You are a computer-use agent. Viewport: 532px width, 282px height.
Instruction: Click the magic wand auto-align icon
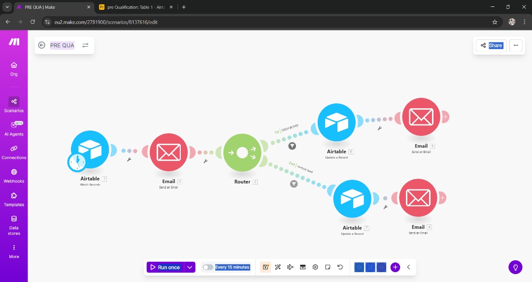(278, 267)
